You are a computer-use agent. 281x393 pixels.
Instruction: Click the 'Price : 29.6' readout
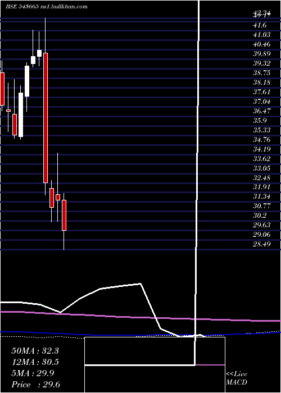tap(35, 385)
